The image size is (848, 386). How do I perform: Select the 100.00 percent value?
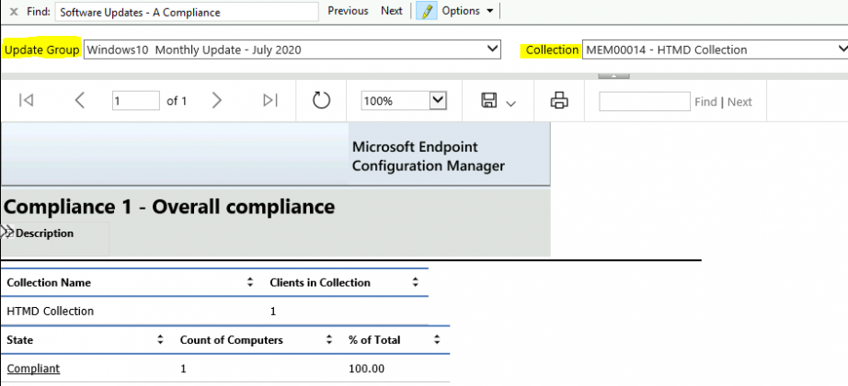click(367, 369)
